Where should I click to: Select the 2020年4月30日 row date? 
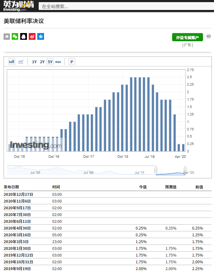(17, 228)
